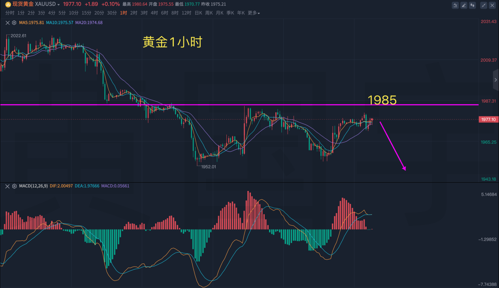Click the 开盘 1975.55 open value
This screenshot has height=288, width=499.
pos(160,4)
